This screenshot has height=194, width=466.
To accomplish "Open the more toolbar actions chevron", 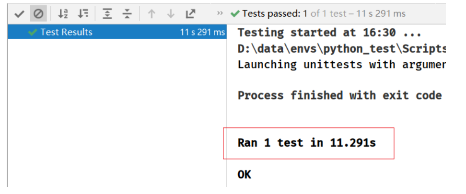I will click(x=220, y=13).
